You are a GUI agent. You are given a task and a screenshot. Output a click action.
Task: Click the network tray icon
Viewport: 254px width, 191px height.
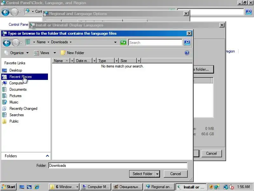[x=225, y=187]
